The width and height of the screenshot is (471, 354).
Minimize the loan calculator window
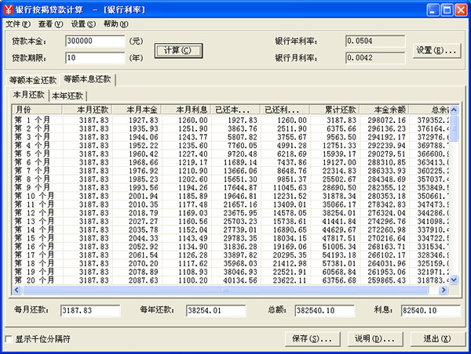(x=433, y=10)
